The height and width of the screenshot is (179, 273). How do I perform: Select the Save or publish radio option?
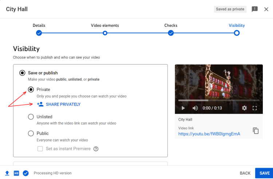coord(22,73)
